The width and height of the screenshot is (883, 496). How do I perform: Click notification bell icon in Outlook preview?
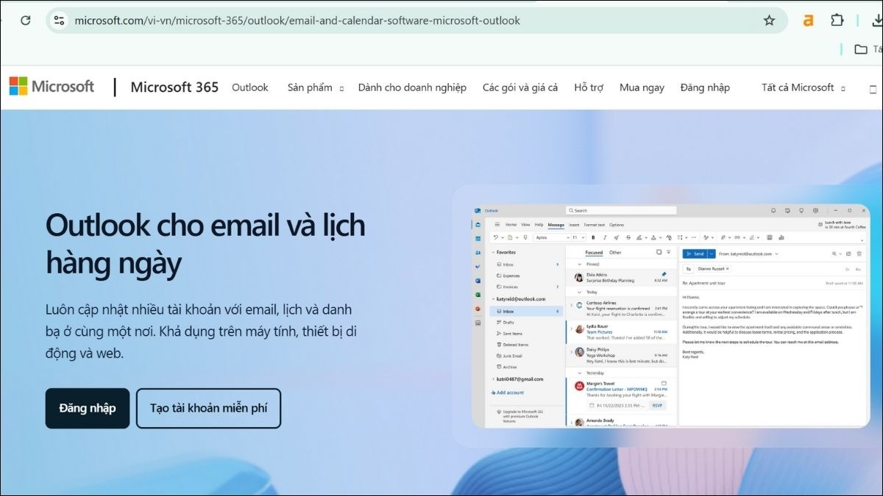(773, 210)
